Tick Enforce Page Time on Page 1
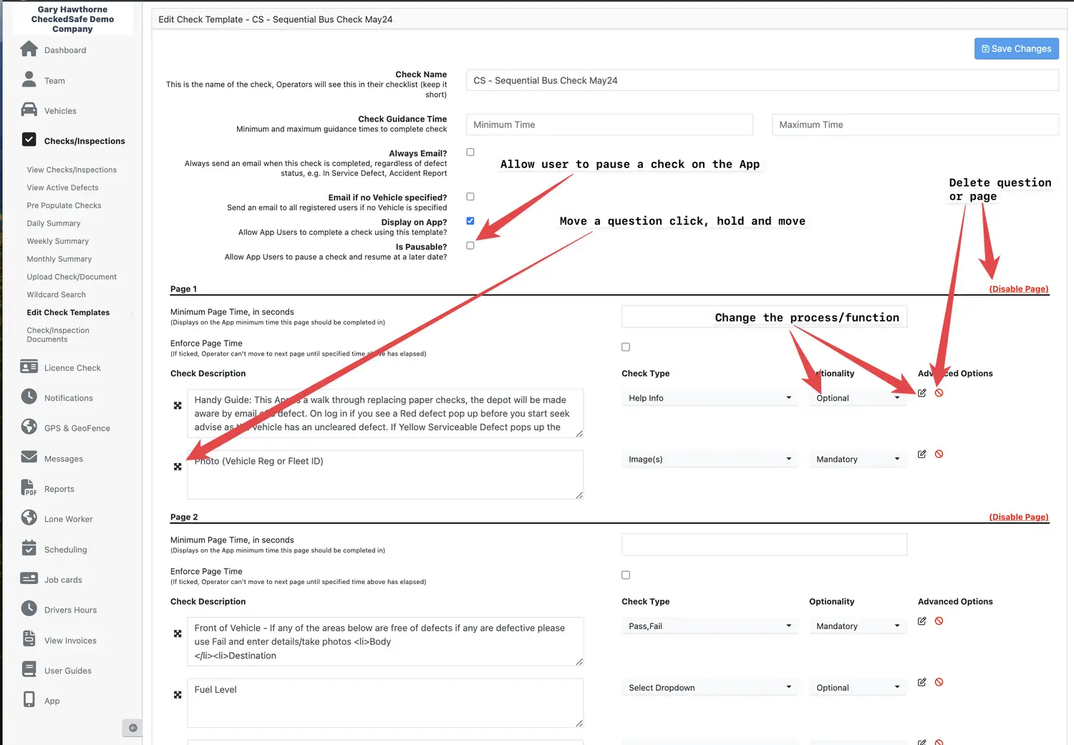Screen dimensions: 1074x745 pyautogui.click(x=626, y=347)
